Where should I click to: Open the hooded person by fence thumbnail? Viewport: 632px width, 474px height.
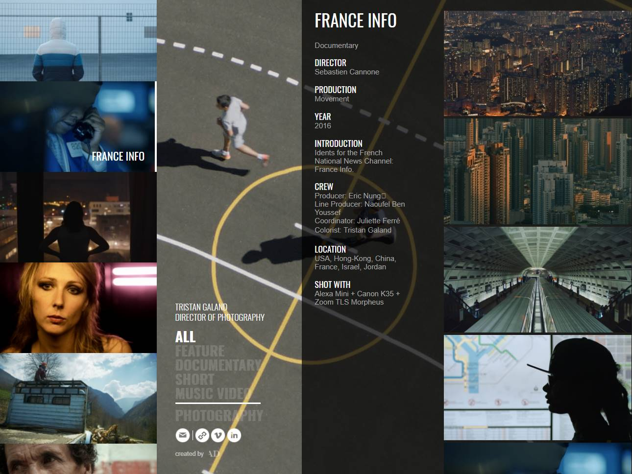click(x=78, y=41)
